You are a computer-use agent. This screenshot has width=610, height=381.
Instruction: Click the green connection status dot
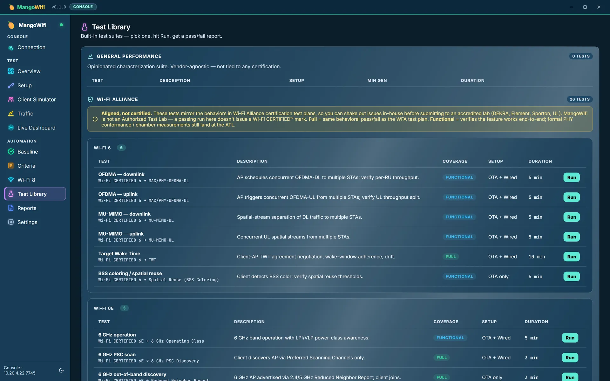tap(61, 25)
